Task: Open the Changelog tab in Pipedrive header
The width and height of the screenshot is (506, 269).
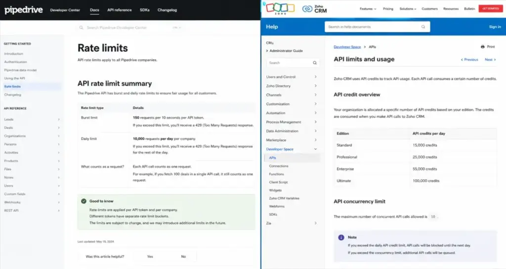Action: point(167,10)
